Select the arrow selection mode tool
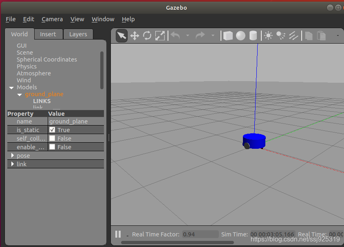Screen dimensions: 344x247 tap(122, 35)
